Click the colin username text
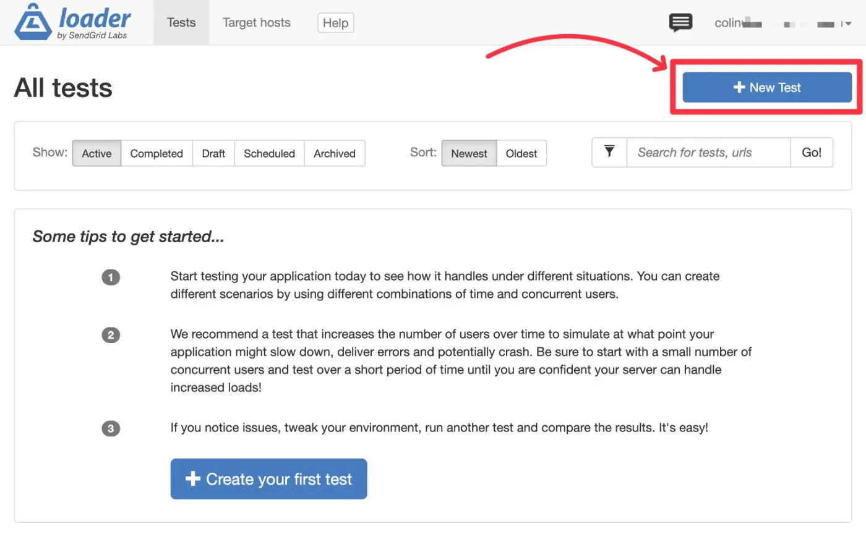 click(728, 23)
